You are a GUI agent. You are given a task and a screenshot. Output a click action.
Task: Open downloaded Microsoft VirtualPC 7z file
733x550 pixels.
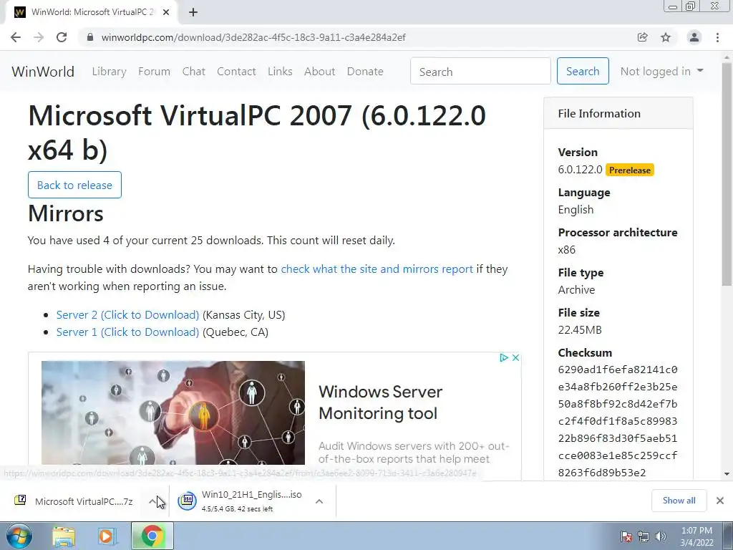click(x=84, y=501)
